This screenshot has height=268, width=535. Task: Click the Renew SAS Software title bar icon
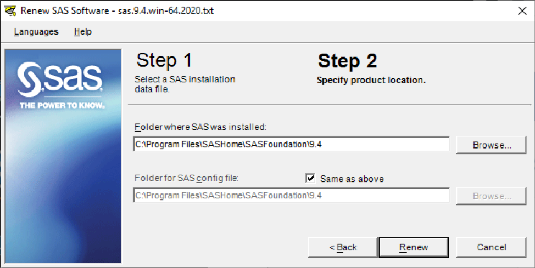10,11
